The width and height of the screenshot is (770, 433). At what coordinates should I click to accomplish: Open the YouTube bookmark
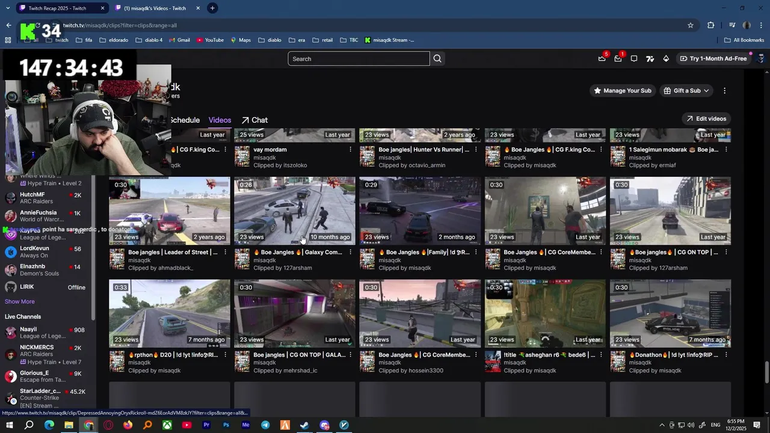point(210,40)
